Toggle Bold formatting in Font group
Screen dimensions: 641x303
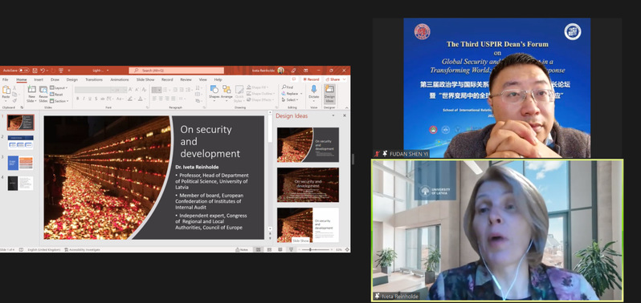(78, 99)
